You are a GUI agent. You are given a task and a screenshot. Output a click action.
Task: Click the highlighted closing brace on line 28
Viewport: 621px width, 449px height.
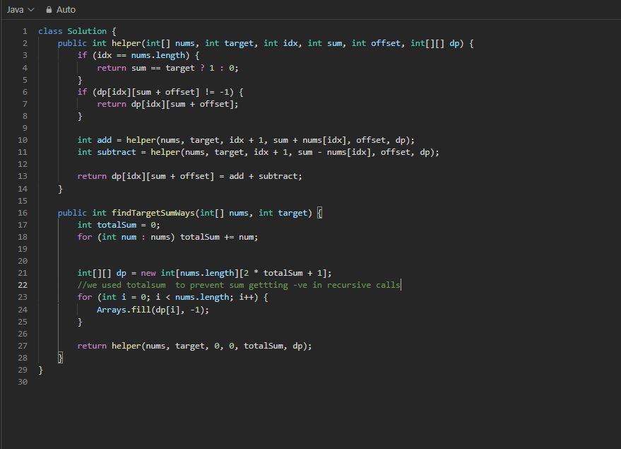click(60, 358)
